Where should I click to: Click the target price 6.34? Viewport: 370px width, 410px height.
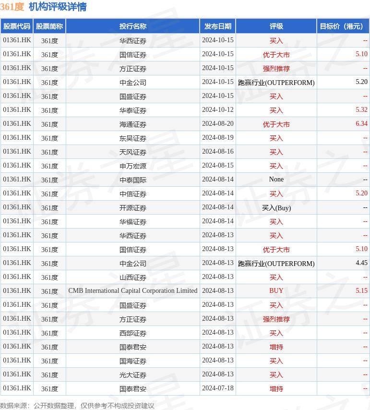pyautogui.click(x=361, y=123)
